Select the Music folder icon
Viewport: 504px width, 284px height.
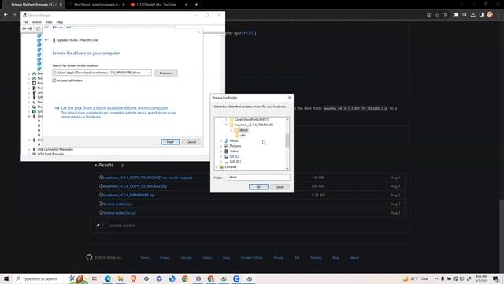click(x=226, y=140)
